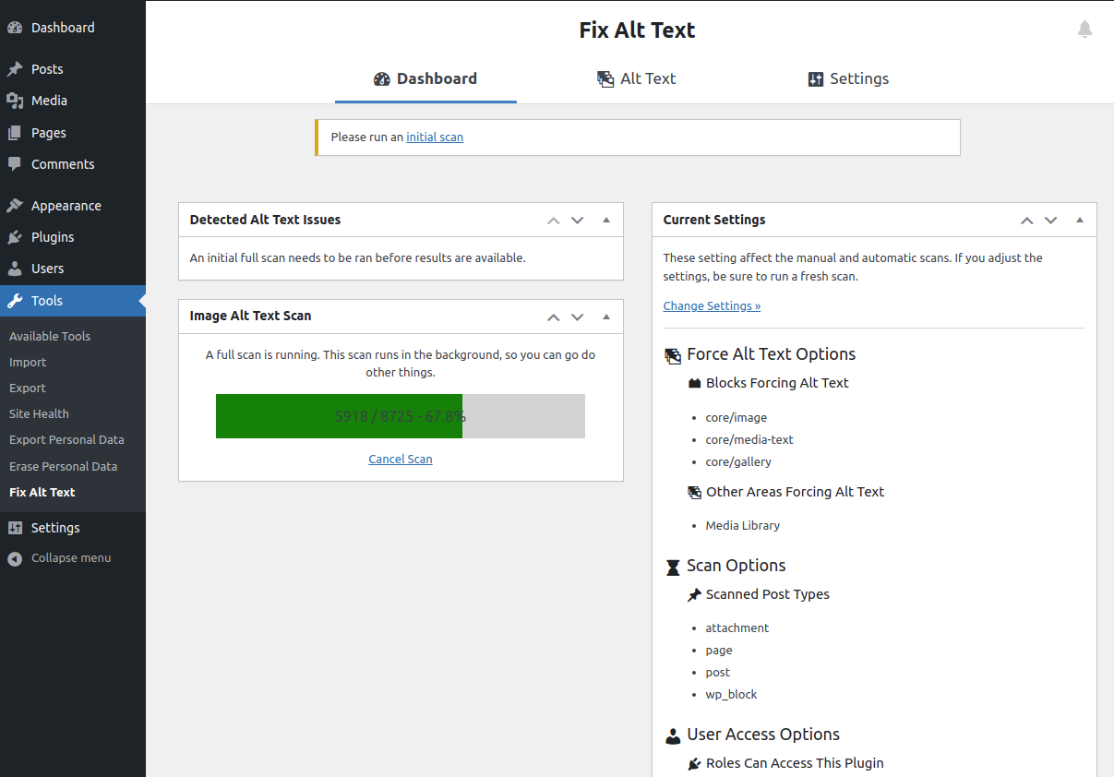
Task: Move Detected Alt Text Issues panel up
Action: click(554, 221)
